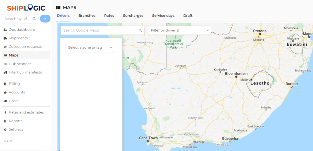313x151 pixels.
Task: Expand the Select a zone or tag dropdown
Action: pyautogui.click(x=90, y=47)
